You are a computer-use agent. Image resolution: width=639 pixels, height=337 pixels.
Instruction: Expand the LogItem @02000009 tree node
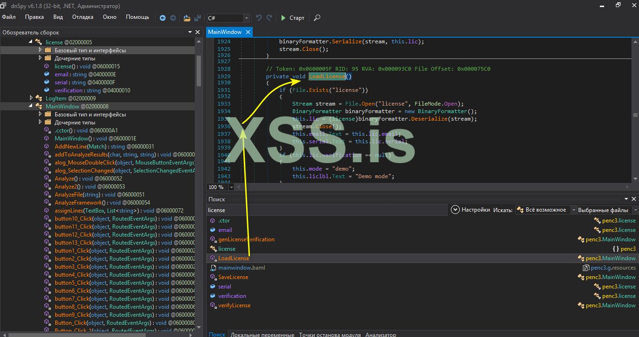[31, 98]
